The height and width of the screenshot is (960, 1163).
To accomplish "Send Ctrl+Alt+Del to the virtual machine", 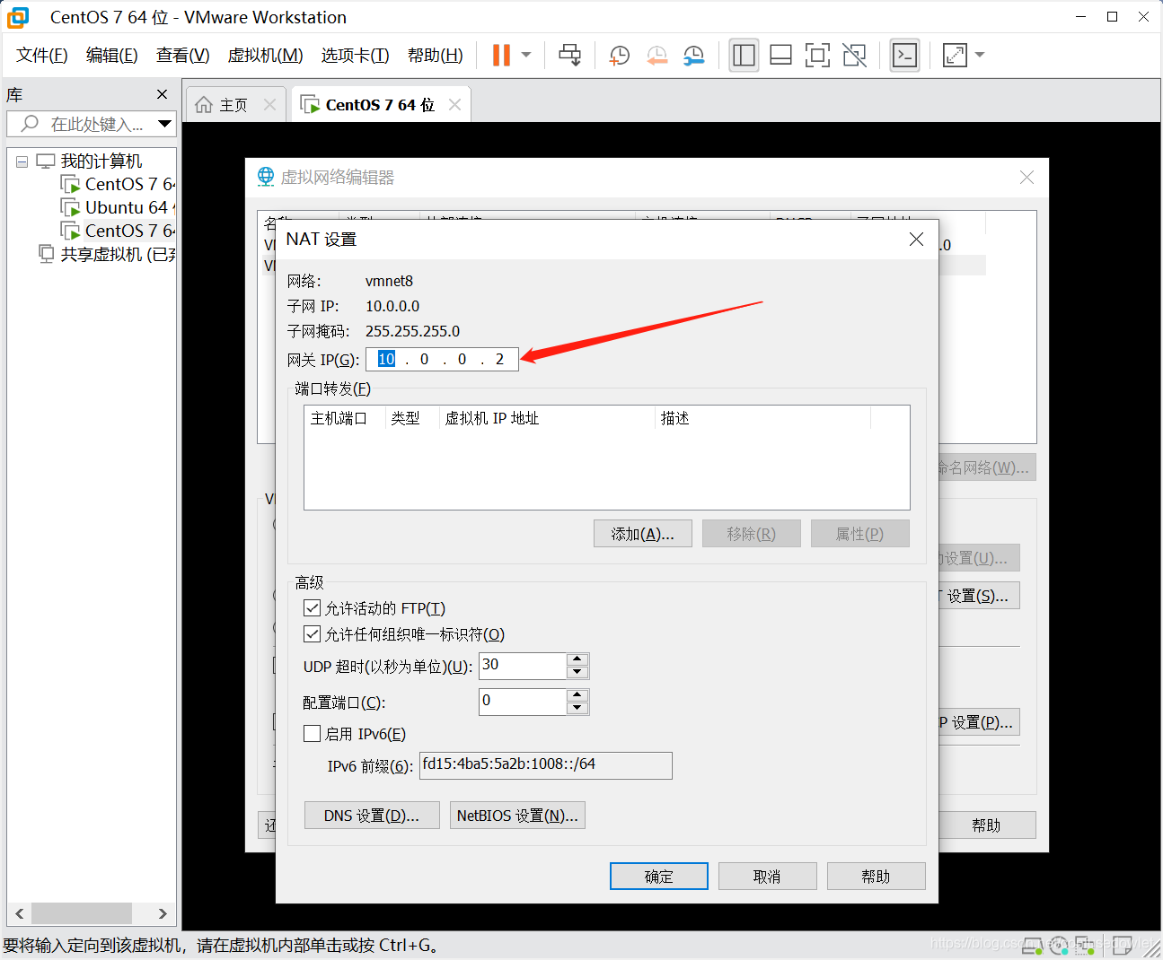I will tap(569, 56).
